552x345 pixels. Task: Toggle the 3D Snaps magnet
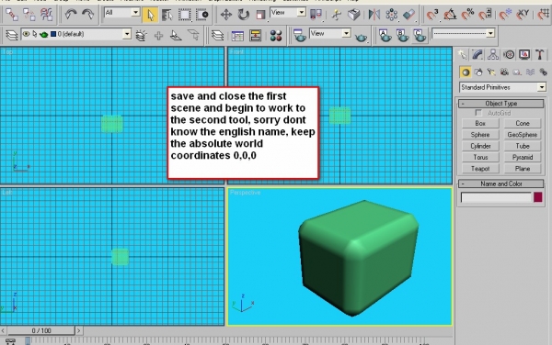click(432, 15)
